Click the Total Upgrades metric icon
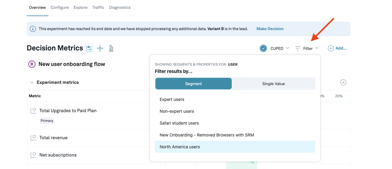 [33, 111]
